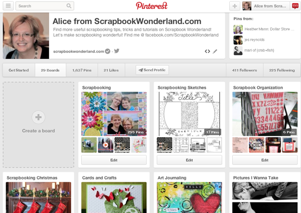Screen dimensions: 301x213
Task: Click the plus icon to create a board
Action: (x=39, y=117)
